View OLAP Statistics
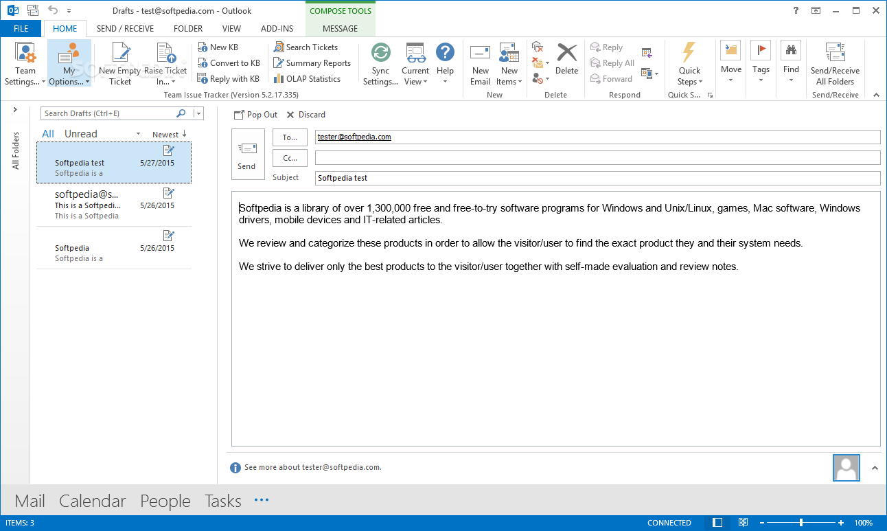 307,79
